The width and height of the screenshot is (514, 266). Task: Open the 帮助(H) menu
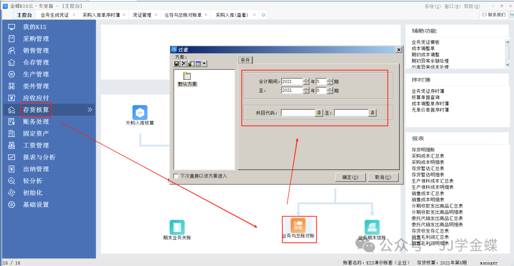point(472,6)
